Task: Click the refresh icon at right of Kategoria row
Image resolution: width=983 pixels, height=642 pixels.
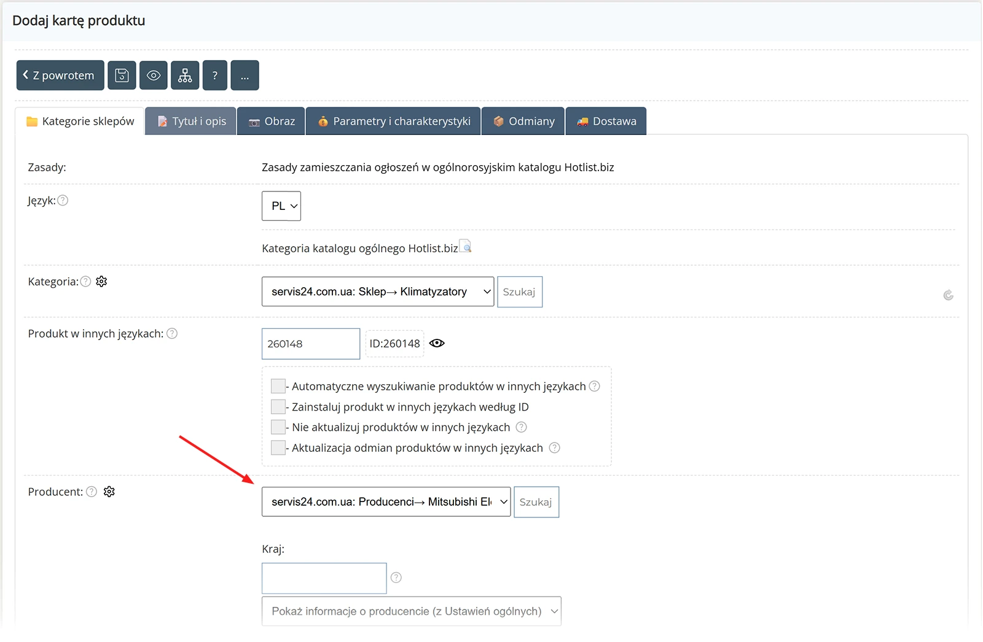Action: (948, 295)
